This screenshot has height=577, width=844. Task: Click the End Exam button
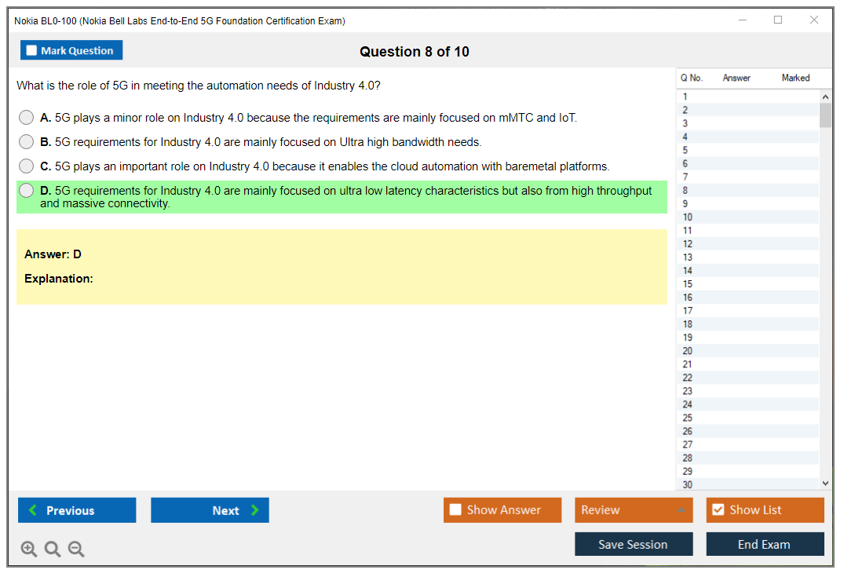point(765,544)
